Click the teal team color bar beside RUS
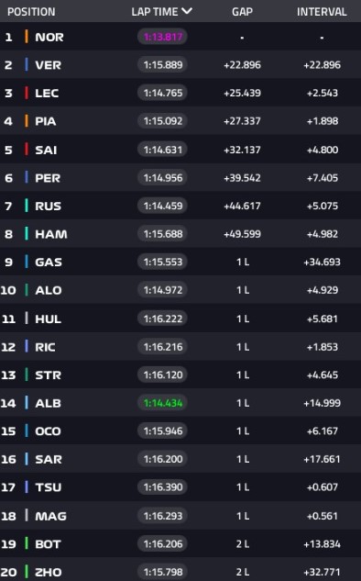This screenshot has width=361, height=581. click(27, 206)
